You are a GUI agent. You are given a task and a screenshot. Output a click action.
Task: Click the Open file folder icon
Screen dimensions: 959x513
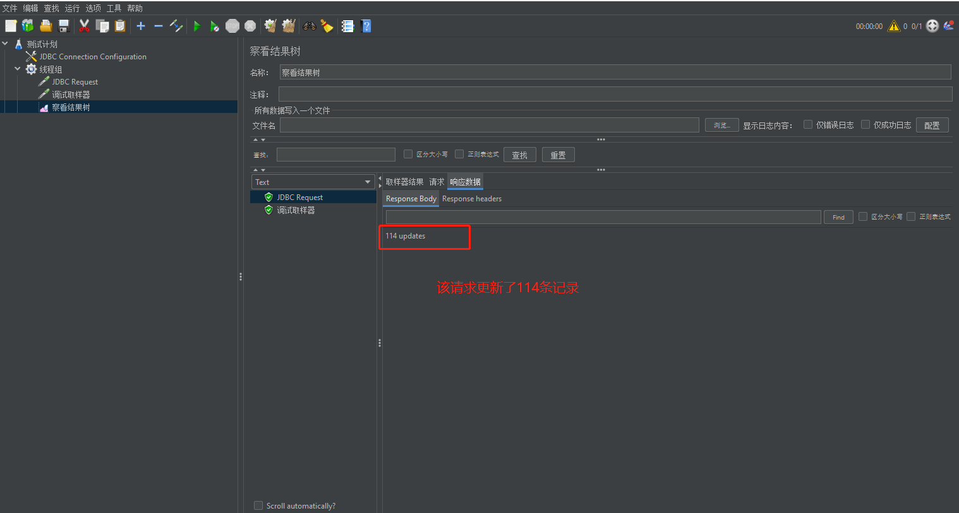pos(46,26)
